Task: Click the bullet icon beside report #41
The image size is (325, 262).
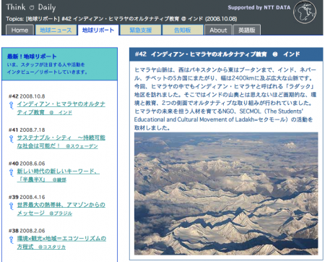Action: [x=11, y=139]
